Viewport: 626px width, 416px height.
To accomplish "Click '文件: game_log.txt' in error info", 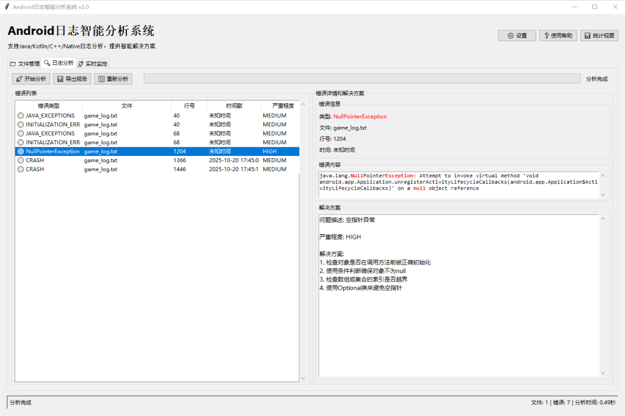I will pyautogui.click(x=343, y=127).
